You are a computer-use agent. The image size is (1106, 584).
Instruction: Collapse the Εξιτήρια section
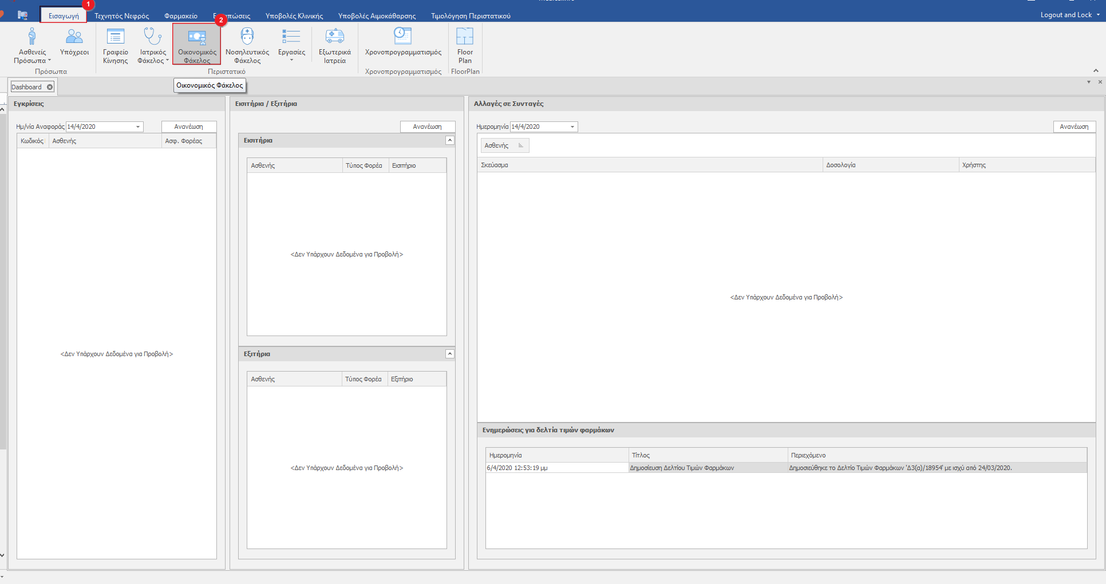click(x=450, y=354)
